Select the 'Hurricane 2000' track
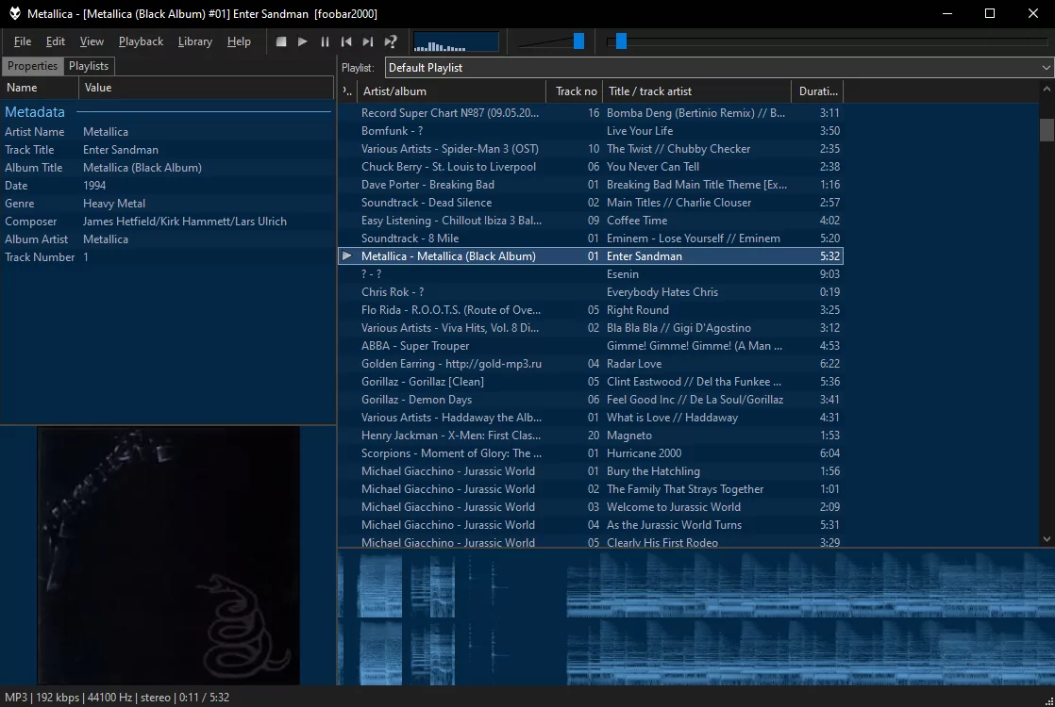Image resolution: width=1055 pixels, height=707 pixels. tap(591, 453)
